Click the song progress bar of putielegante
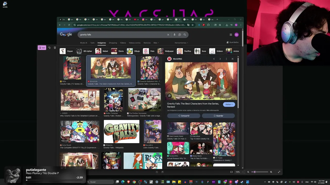 pyautogui.click(x=54, y=180)
